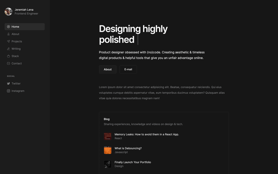Click the Blog section heading
This screenshot has width=278, height=174.
click(107, 119)
